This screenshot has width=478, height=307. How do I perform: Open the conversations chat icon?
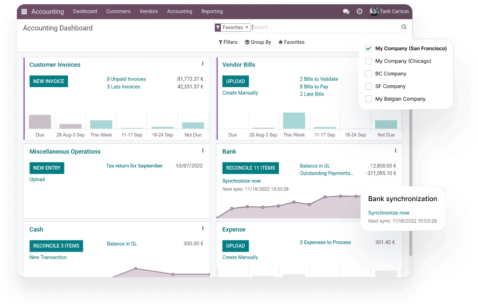pos(346,12)
